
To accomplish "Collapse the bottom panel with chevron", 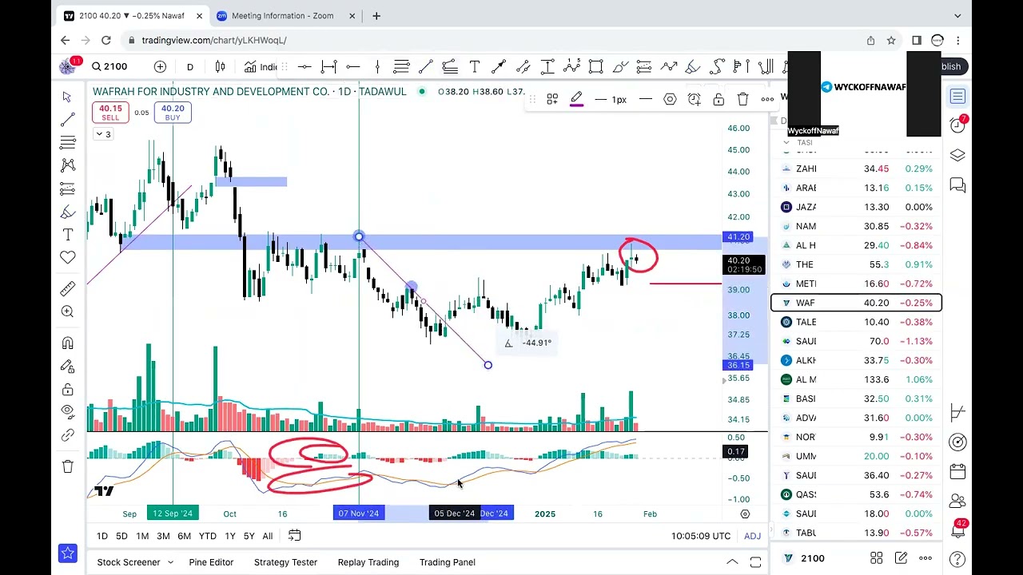I will coord(731,562).
